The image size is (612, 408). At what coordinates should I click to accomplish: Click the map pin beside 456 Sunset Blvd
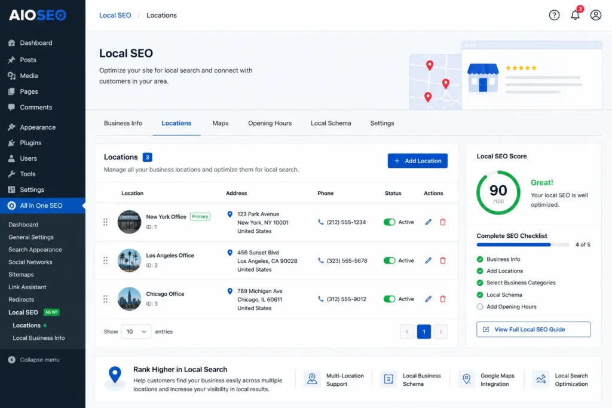point(230,253)
